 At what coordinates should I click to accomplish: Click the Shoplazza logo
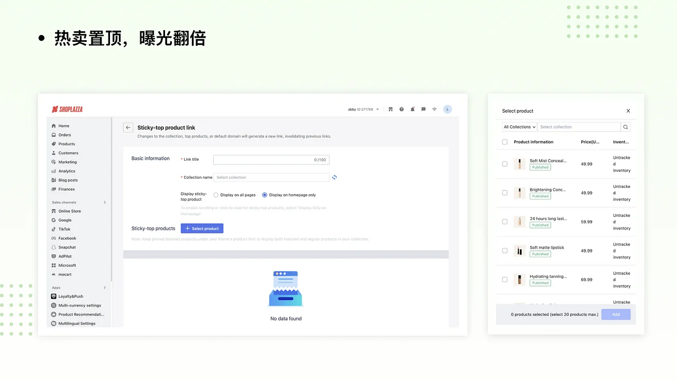67,110
